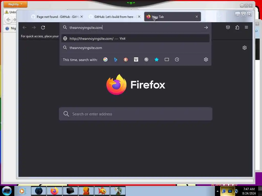Click the Search or enter address box
Image resolution: width=262 pixels, height=196 pixels.
pyautogui.click(x=136, y=114)
